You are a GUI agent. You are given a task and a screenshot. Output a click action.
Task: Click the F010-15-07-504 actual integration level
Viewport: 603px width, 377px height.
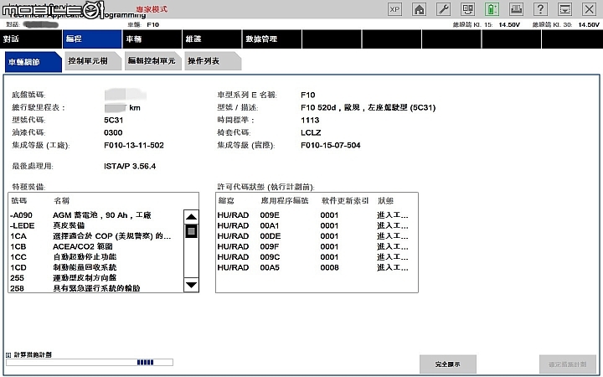[x=331, y=145]
